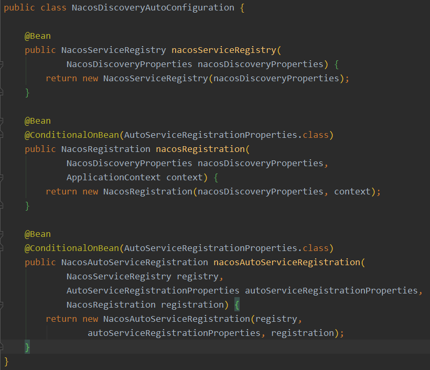Place cursor on 'return new NacosAutoServiceRegistration(registry,'
The image size is (430, 370).
point(174,319)
